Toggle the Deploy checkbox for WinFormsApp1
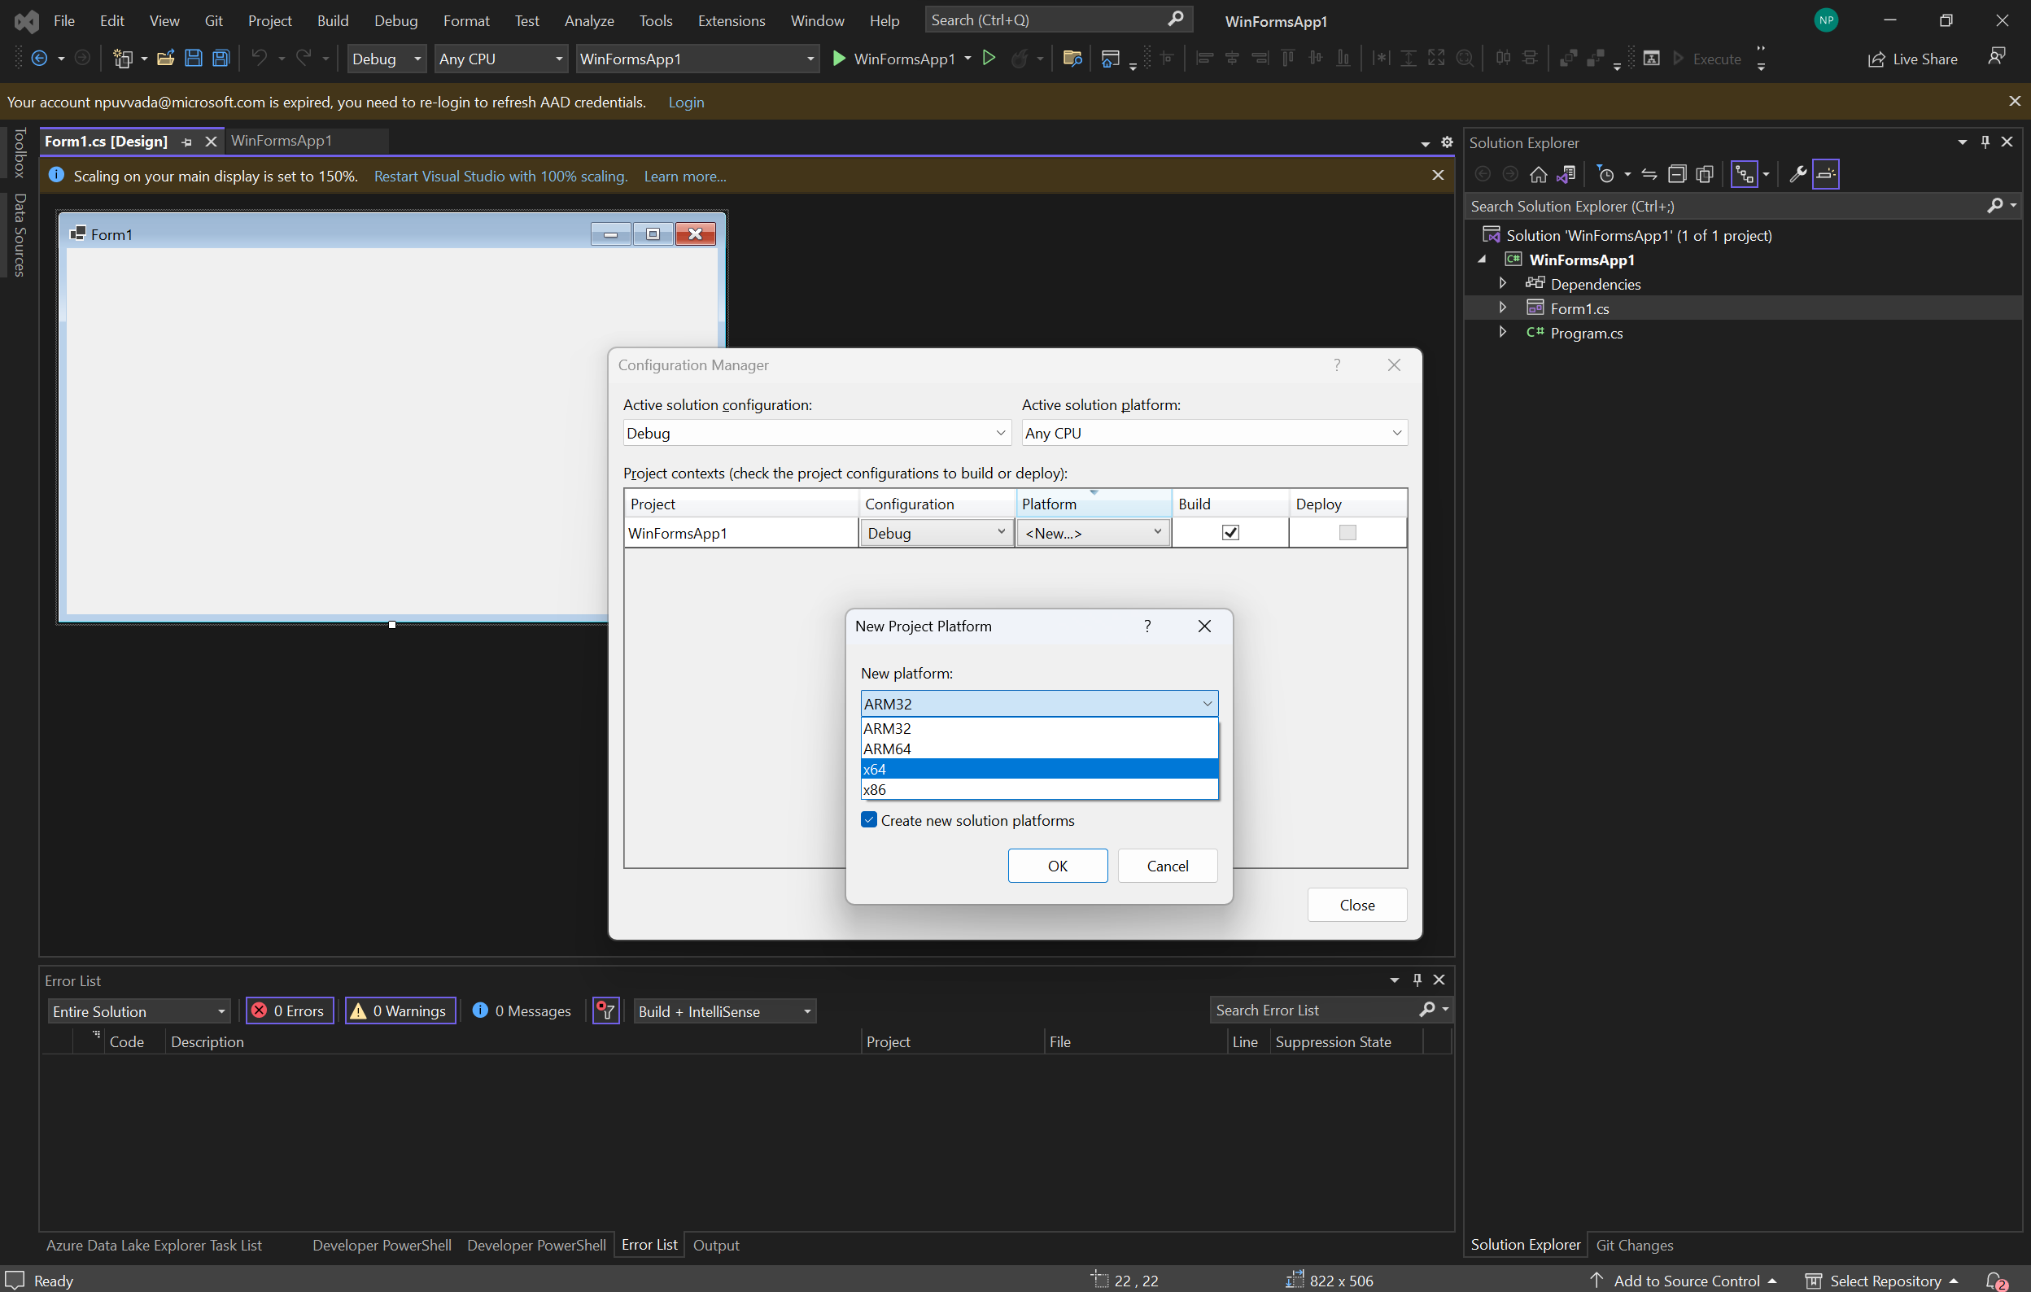Viewport: 2031px width, 1292px height. point(1347,531)
